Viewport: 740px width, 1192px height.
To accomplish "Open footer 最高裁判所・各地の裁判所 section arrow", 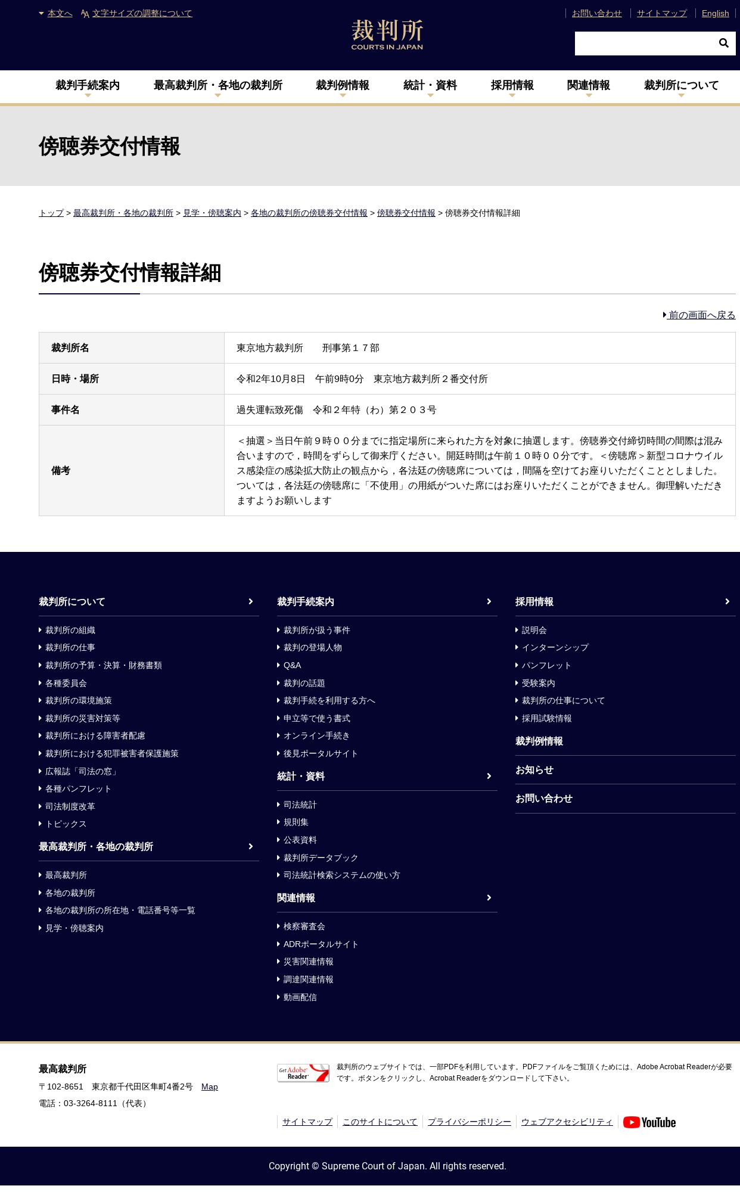I will pos(251,846).
